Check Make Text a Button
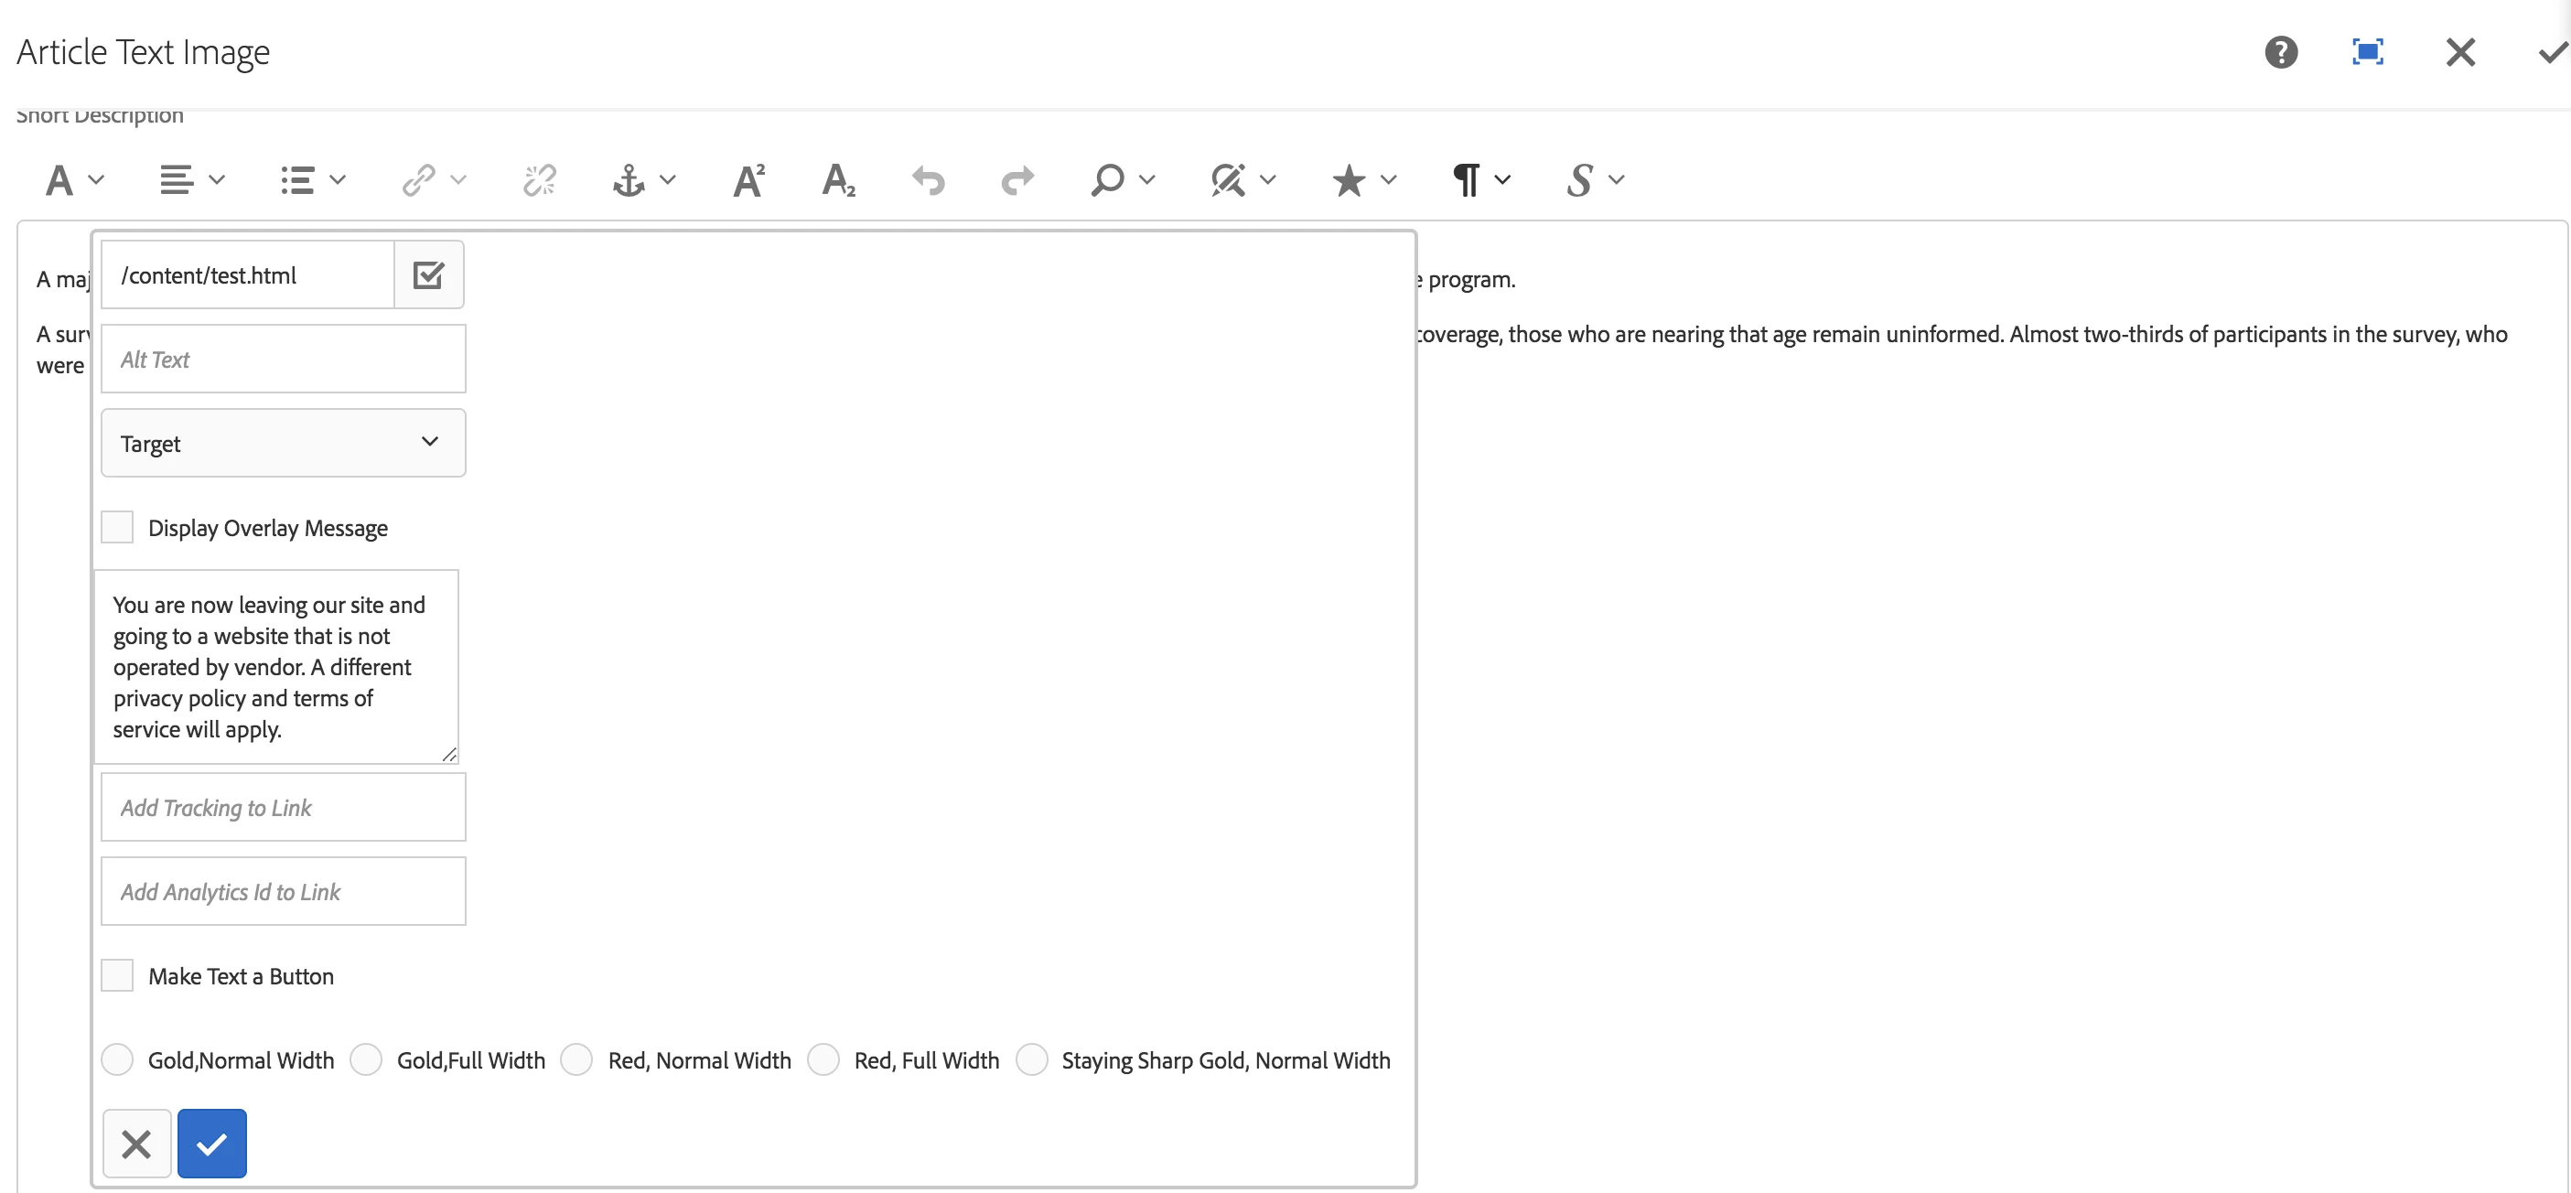Screen dimensions: 2571x1193 [118, 975]
